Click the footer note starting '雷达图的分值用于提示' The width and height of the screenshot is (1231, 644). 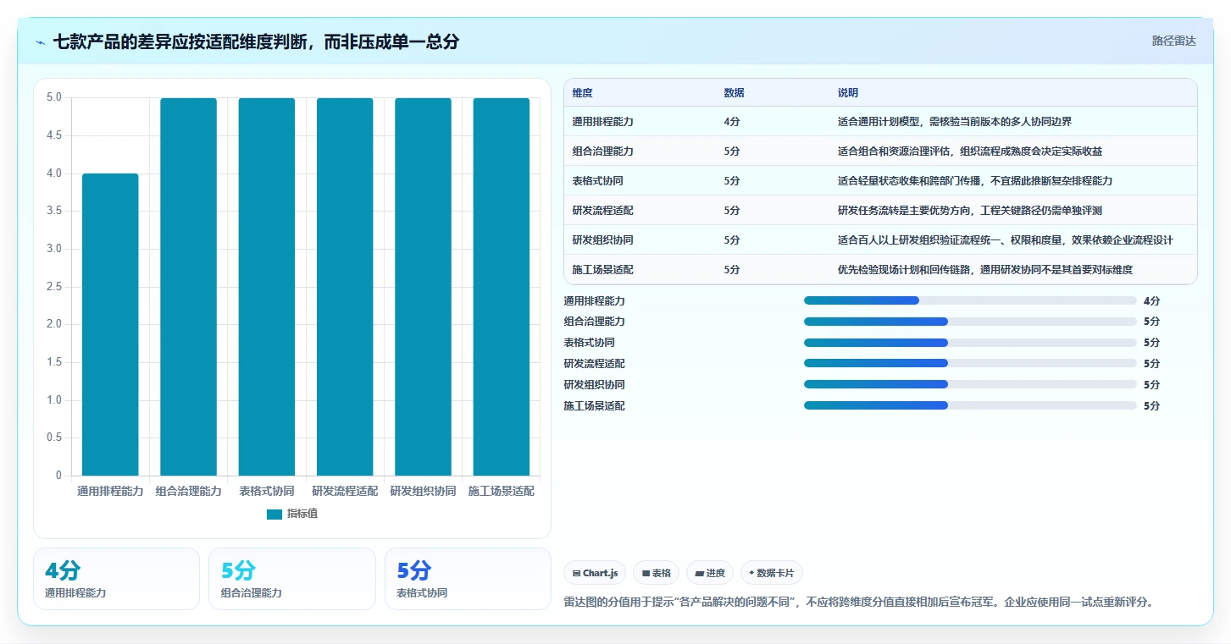coord(858,603)
